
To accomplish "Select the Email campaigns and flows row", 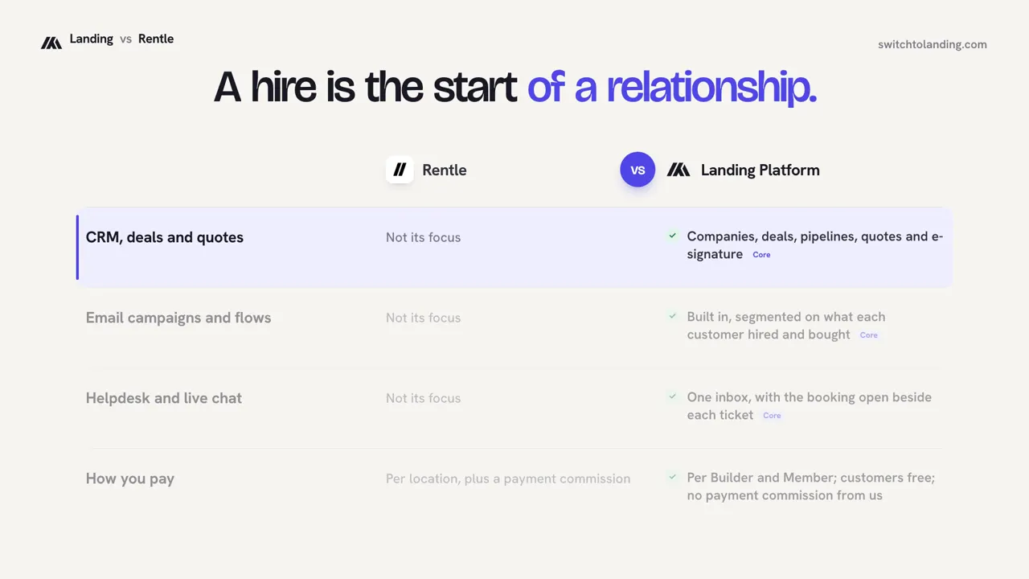I will point(514,327).
